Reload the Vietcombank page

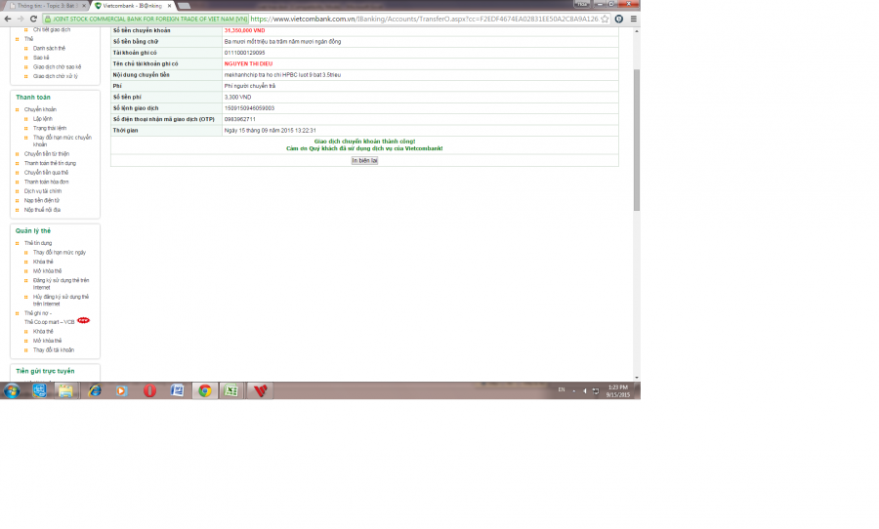[x=33, y=19]
